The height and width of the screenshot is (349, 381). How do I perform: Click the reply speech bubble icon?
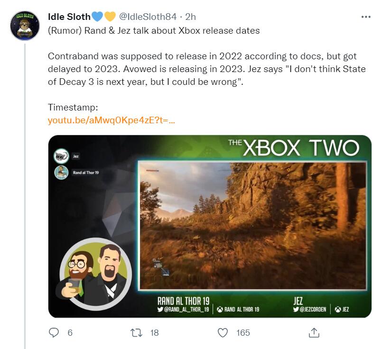54,332
